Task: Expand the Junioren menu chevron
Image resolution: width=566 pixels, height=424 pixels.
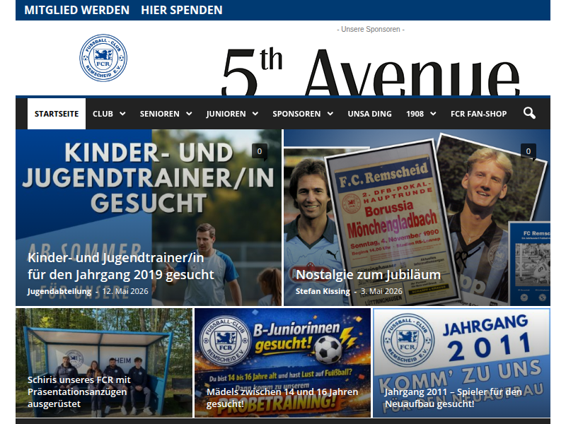Action: [x=255, y=114]
